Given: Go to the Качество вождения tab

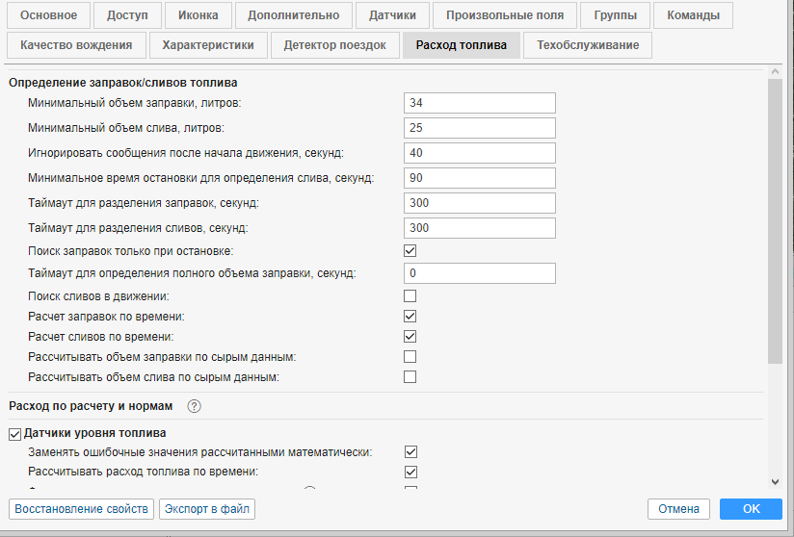Looking at the screenshot, I should [x=82, y=45].
